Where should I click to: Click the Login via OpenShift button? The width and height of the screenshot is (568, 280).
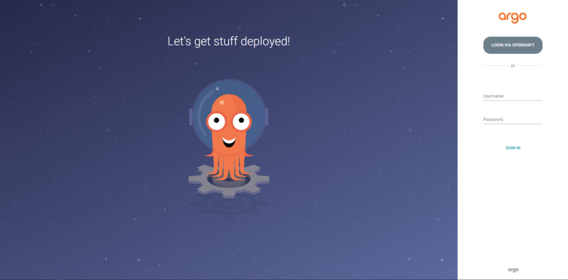(x=513, y=45)
